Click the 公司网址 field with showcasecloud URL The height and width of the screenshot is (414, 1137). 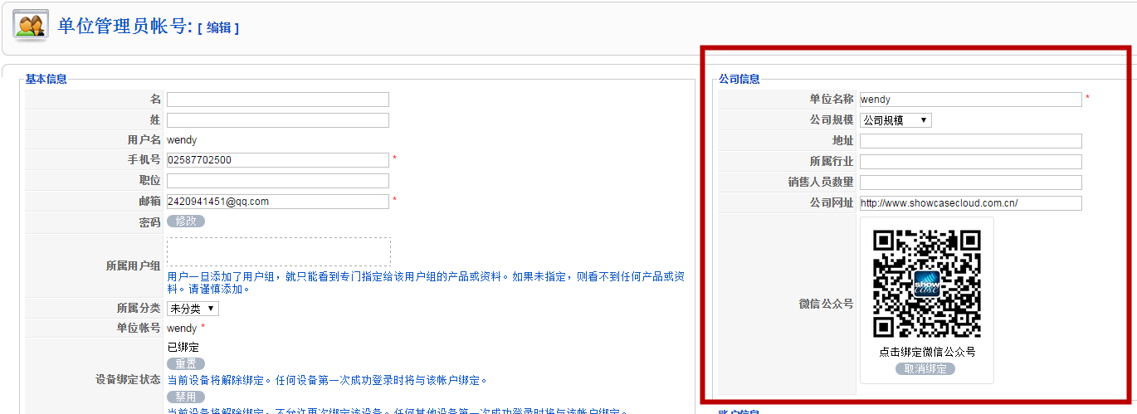(971, 203)
